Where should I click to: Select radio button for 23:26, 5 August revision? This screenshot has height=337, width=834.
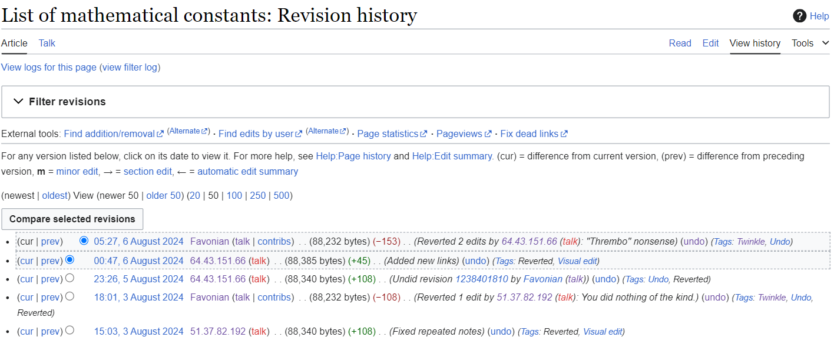70,278
